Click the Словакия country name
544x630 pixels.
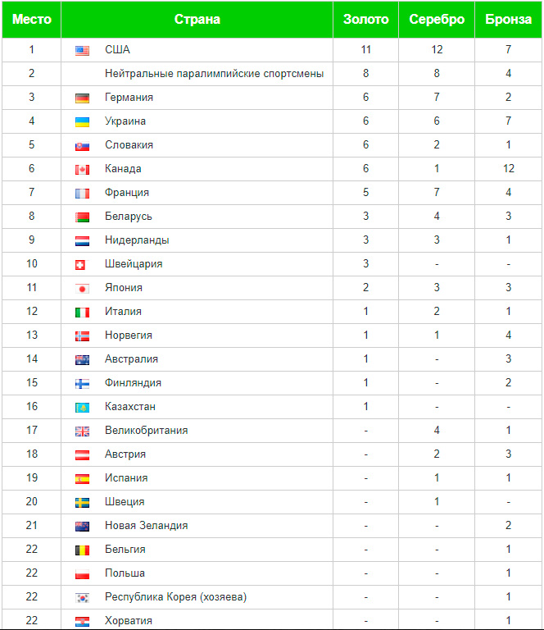tap(129, 145)
